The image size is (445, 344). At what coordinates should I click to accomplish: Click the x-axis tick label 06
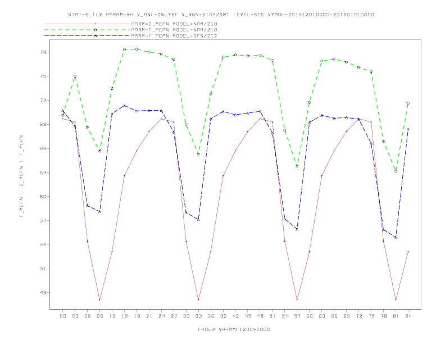pos(88,316)
